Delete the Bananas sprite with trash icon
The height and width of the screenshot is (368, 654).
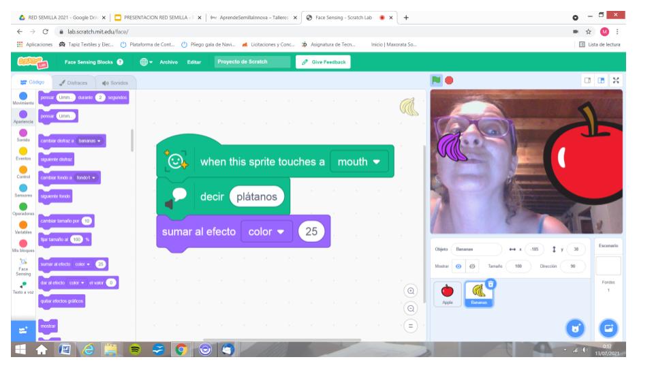pyautogui.click(x=491, y=283)
